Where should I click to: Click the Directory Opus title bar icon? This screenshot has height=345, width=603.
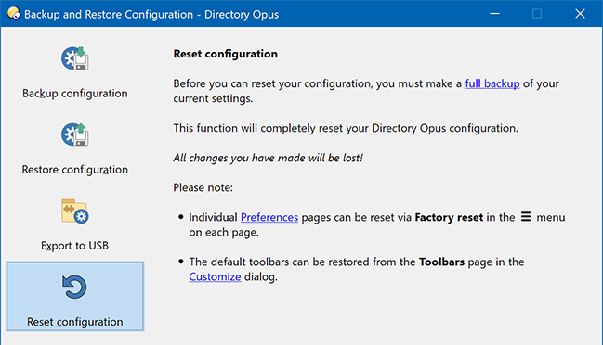pos(13,14)
